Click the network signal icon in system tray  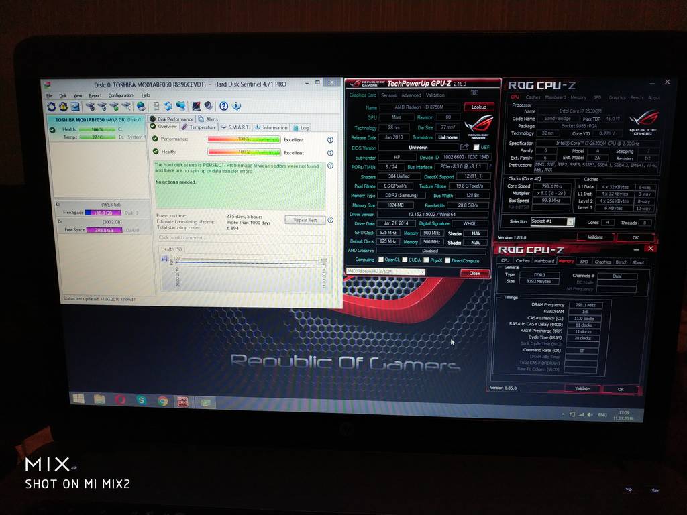click(x=582, y=414)
